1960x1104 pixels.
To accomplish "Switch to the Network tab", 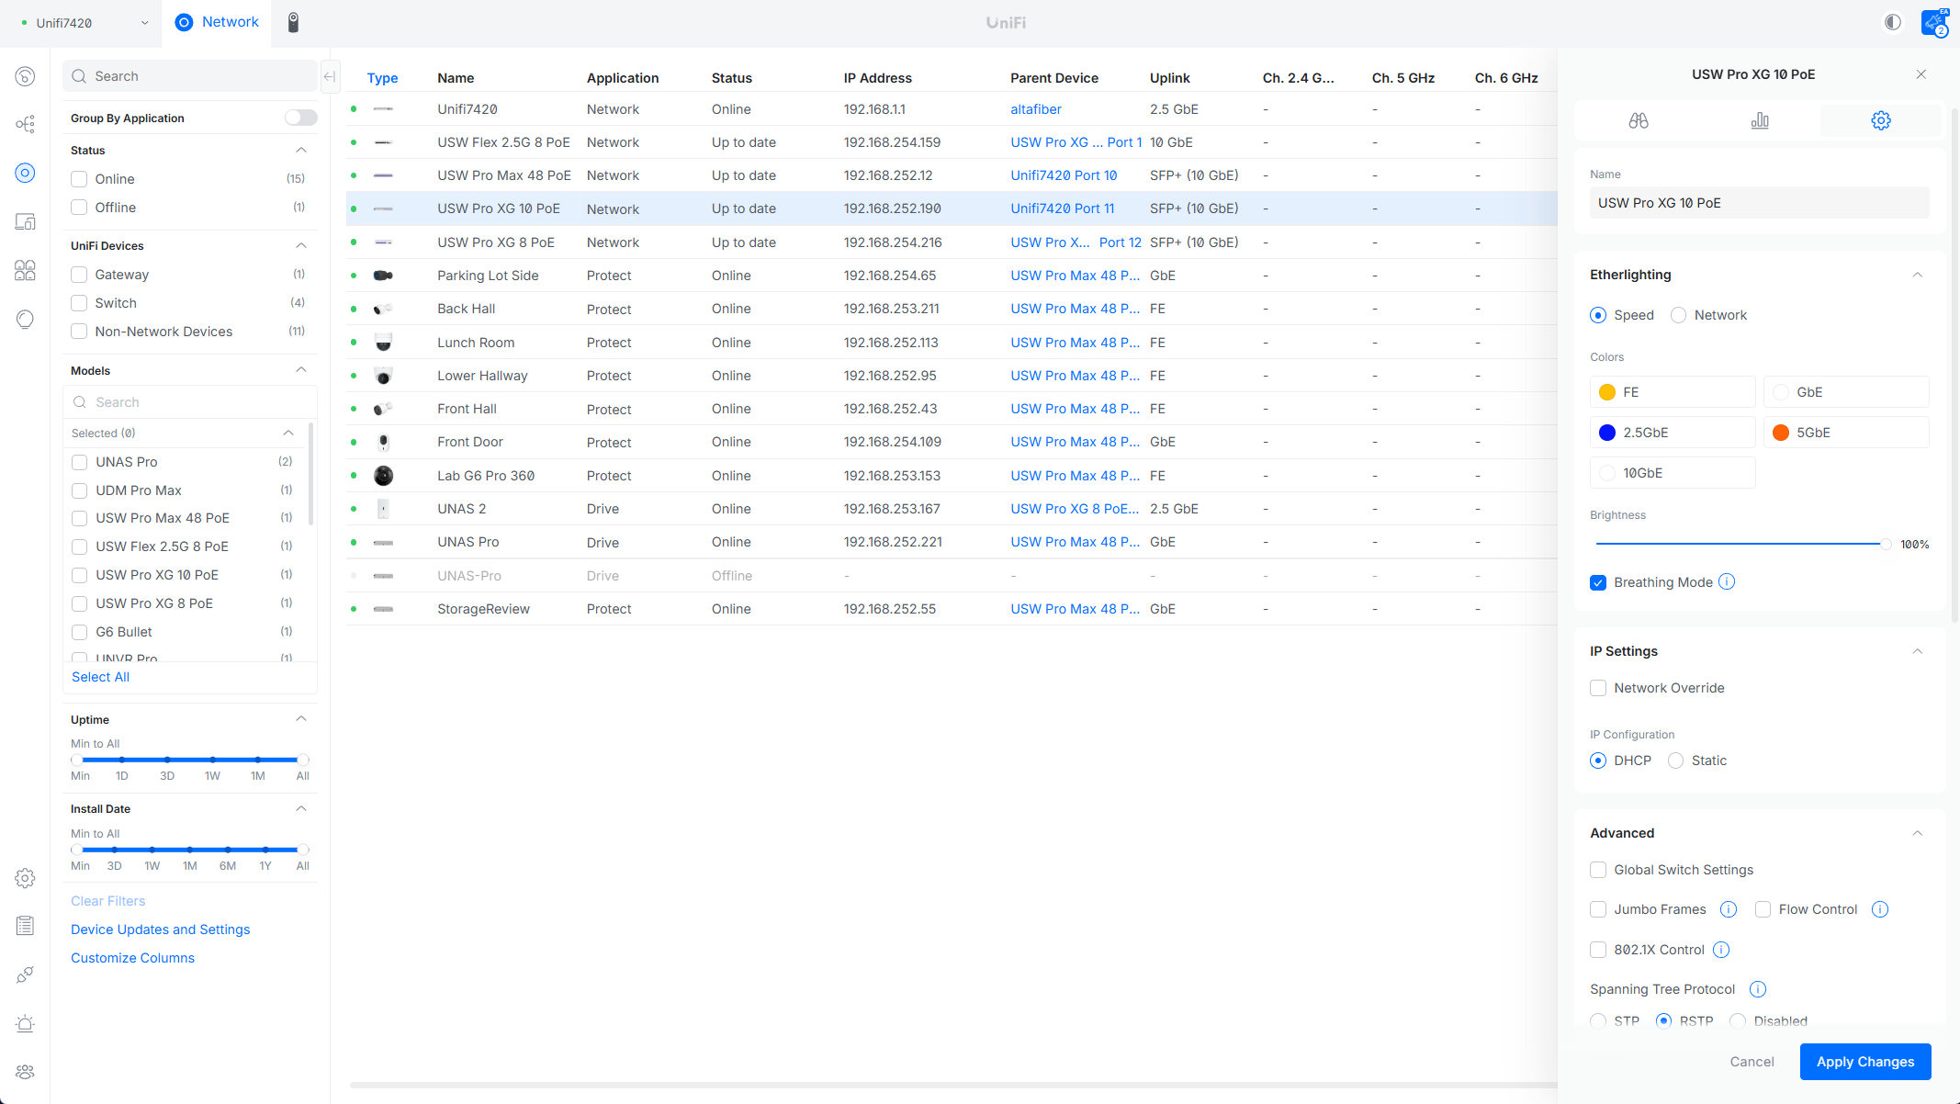I will pos(217,22).
